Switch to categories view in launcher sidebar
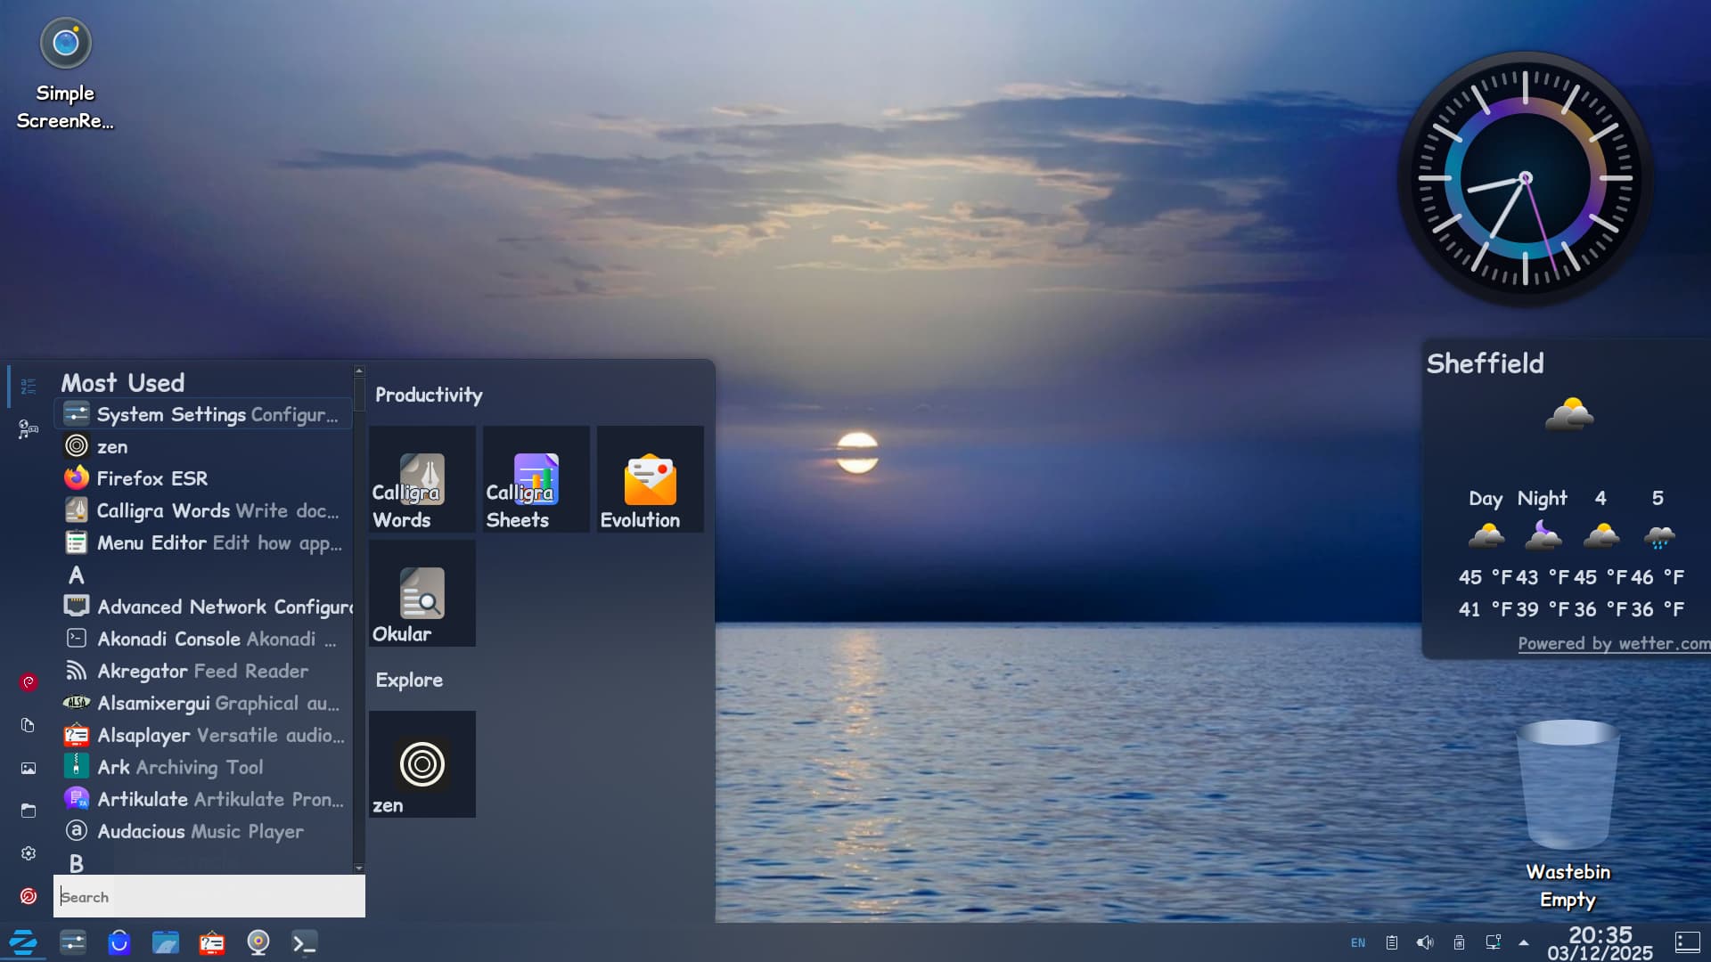 [x=29, y=430]
